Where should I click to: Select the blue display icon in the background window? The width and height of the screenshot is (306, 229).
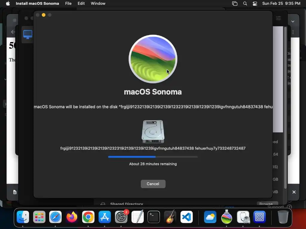click(28, 35)
